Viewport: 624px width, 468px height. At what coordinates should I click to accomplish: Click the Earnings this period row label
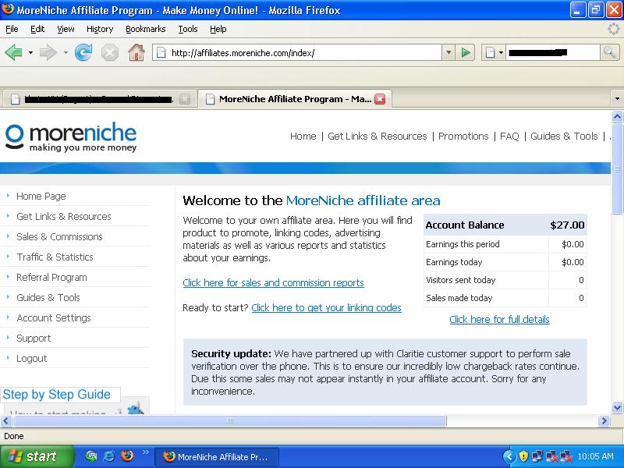coord(463,244)
